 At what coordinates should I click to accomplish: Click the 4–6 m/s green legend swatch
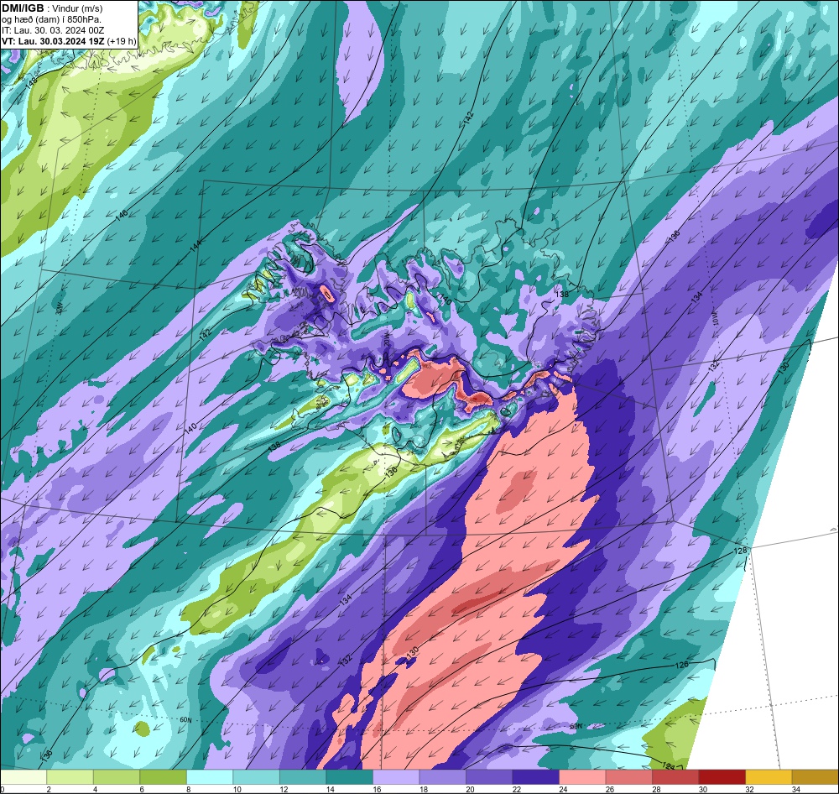pyautogui.click(x=117, y=777)
